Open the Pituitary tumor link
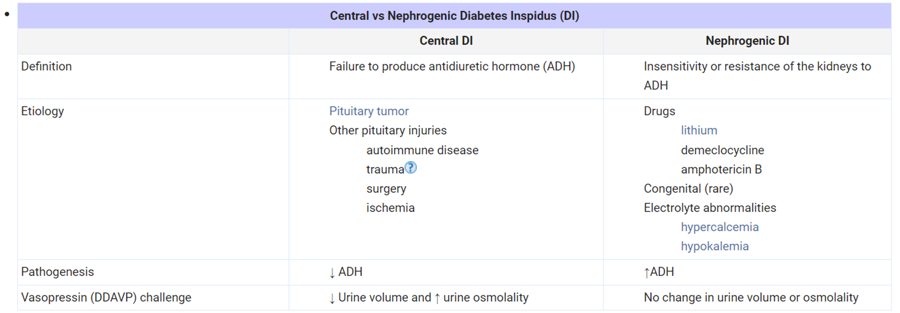Image resolution: width=900 pixels, height=313 pixels. click(368, 111)
